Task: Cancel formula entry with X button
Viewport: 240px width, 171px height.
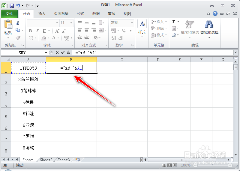Action: tap(57, 53)
